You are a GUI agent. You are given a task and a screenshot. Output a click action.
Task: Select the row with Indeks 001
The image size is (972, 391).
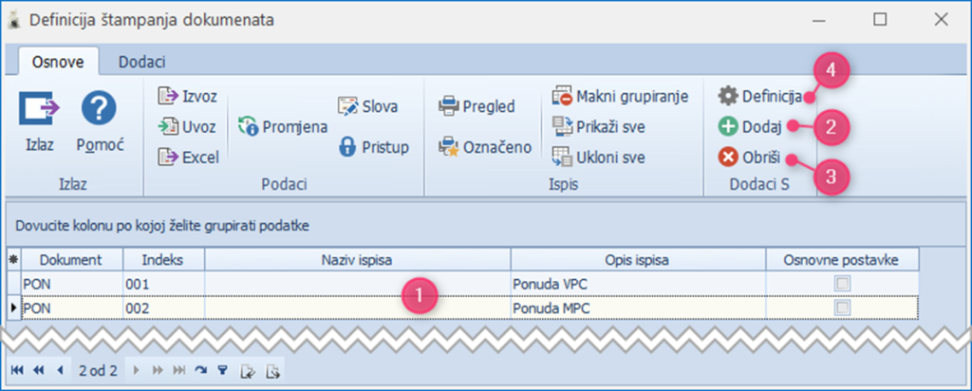pos(161,283)
